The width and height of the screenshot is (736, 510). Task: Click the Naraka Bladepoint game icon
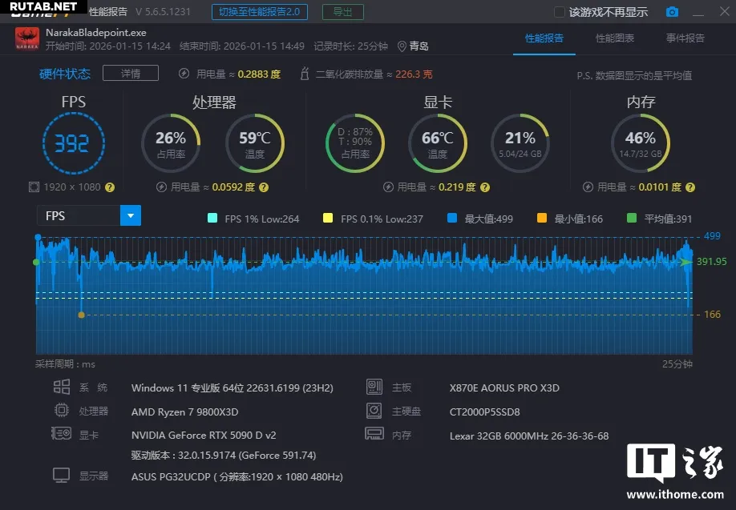27,39
